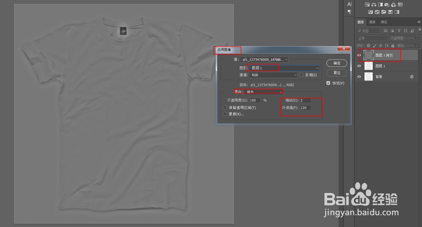The width and height of the screenshot is (422, 227).
Task: Select the Color Balance adjustment icon
Action: [x=374, y=4]
